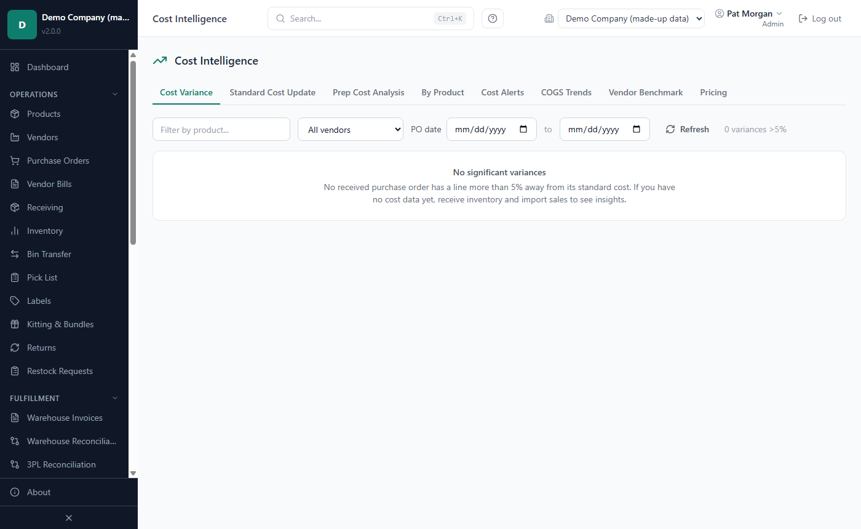Go to Restock Requests label
This screenshot has width=861, height=529.
click(60, 371)
